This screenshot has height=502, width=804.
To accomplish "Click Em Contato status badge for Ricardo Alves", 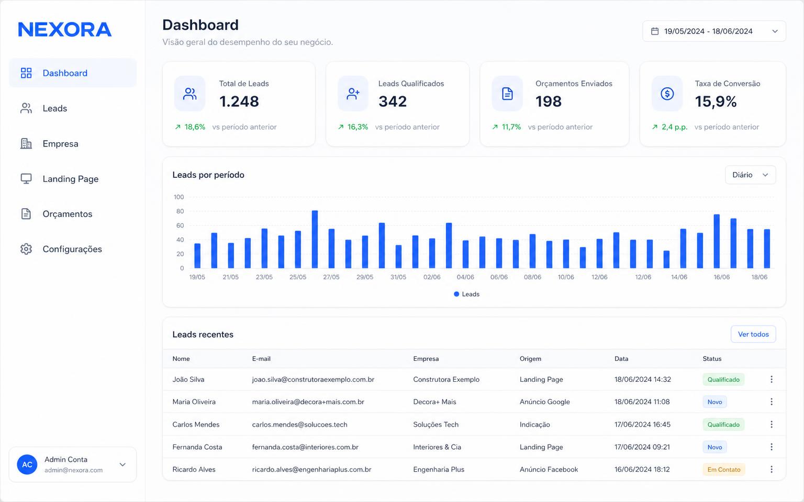I will [724, 470].
